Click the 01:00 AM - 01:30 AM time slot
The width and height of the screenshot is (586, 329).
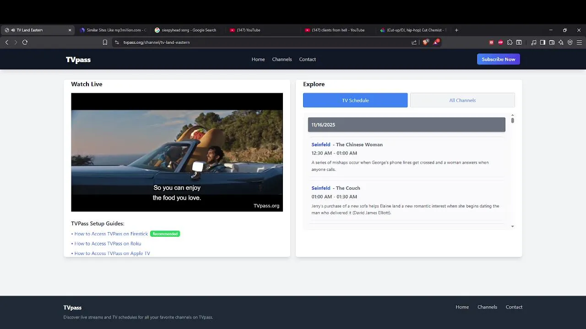click(334, 196)
